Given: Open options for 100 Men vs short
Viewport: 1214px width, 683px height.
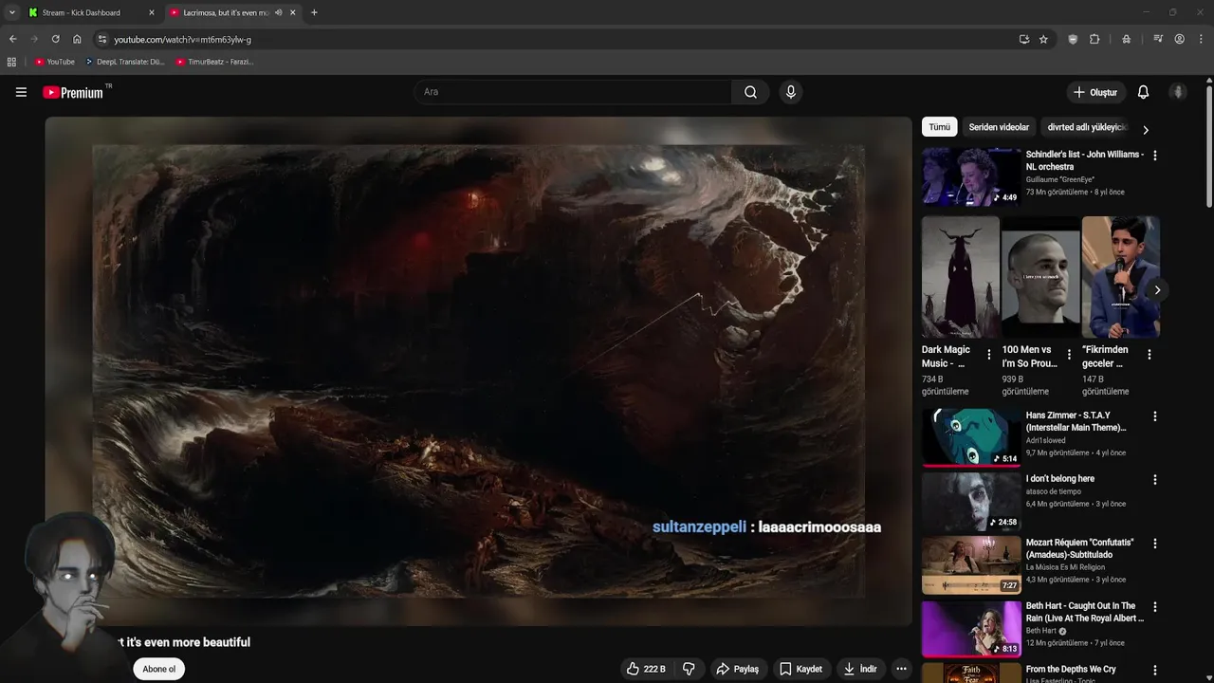Looking at the screenshot, I should [1069, 355].
